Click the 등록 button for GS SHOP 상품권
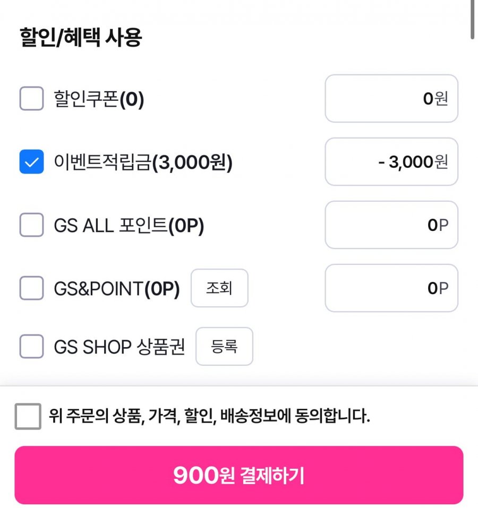478x508 pixels. (224, 347)
